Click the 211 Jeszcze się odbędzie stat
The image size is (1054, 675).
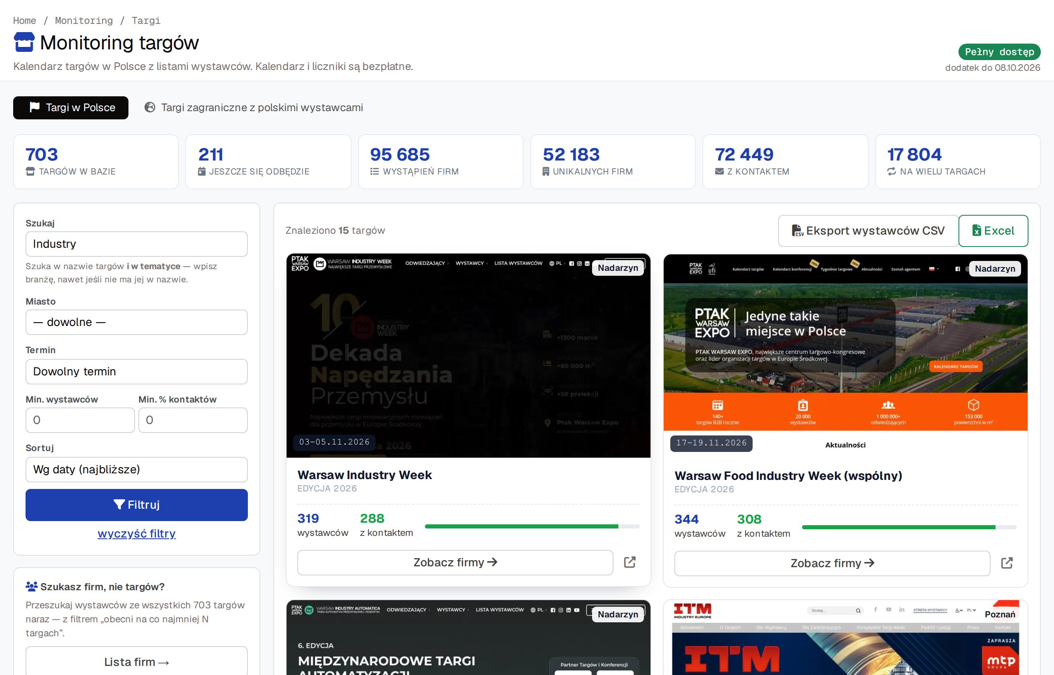coord(268,162)
